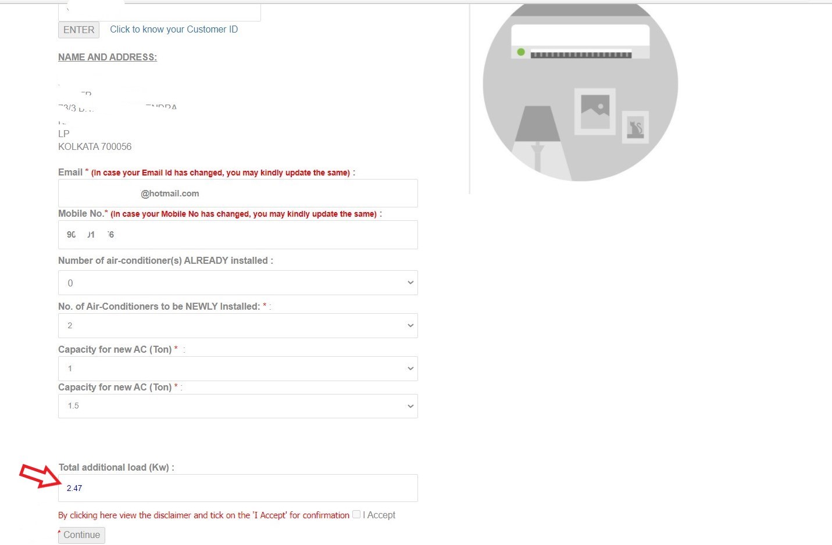Click the small cat picture frame
This screenshot has height=545, width=832.
pyautogui.click(x=635, y=127)
